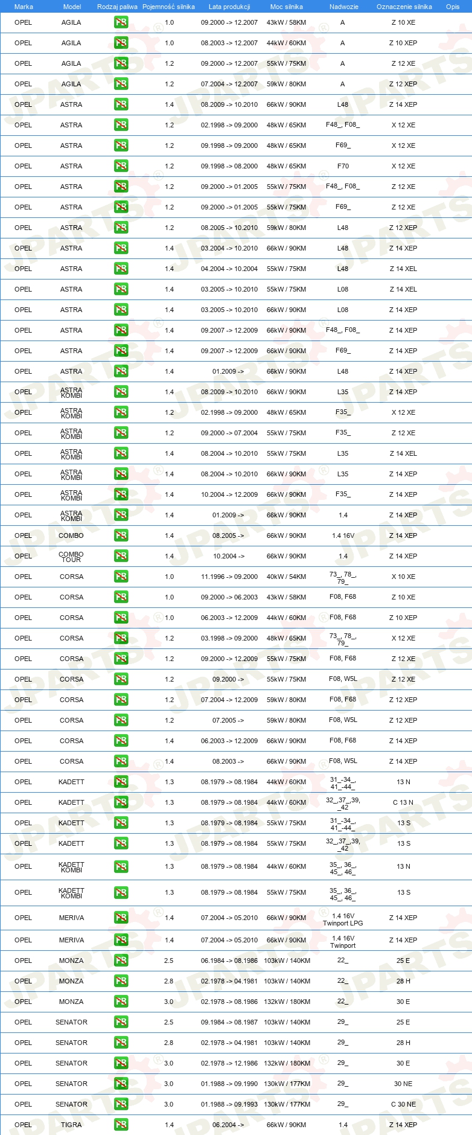Viewport: 472px width, 1135px height.
Task: Click the Lata produkcji column header
Action: point(229,7)
